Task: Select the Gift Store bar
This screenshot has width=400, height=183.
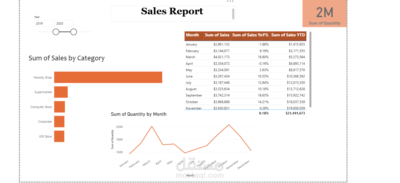Action: [x=59, y=136]
